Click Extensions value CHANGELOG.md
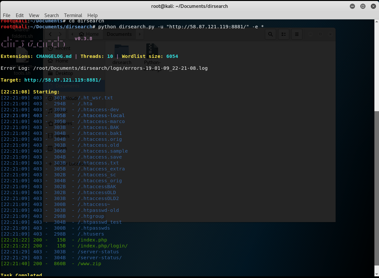 tap(54, 56)
